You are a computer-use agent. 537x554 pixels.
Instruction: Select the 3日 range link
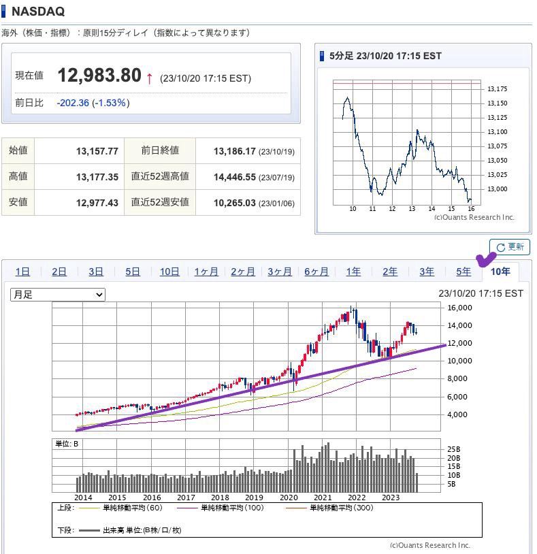pos(96,272)
